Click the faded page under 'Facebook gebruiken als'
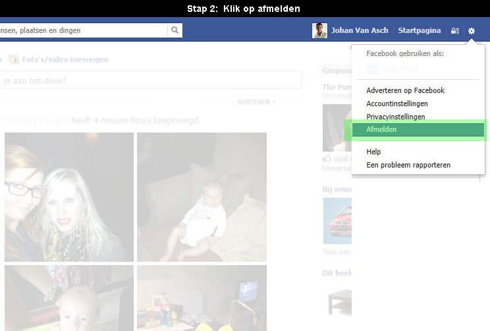 click(392, 69)
